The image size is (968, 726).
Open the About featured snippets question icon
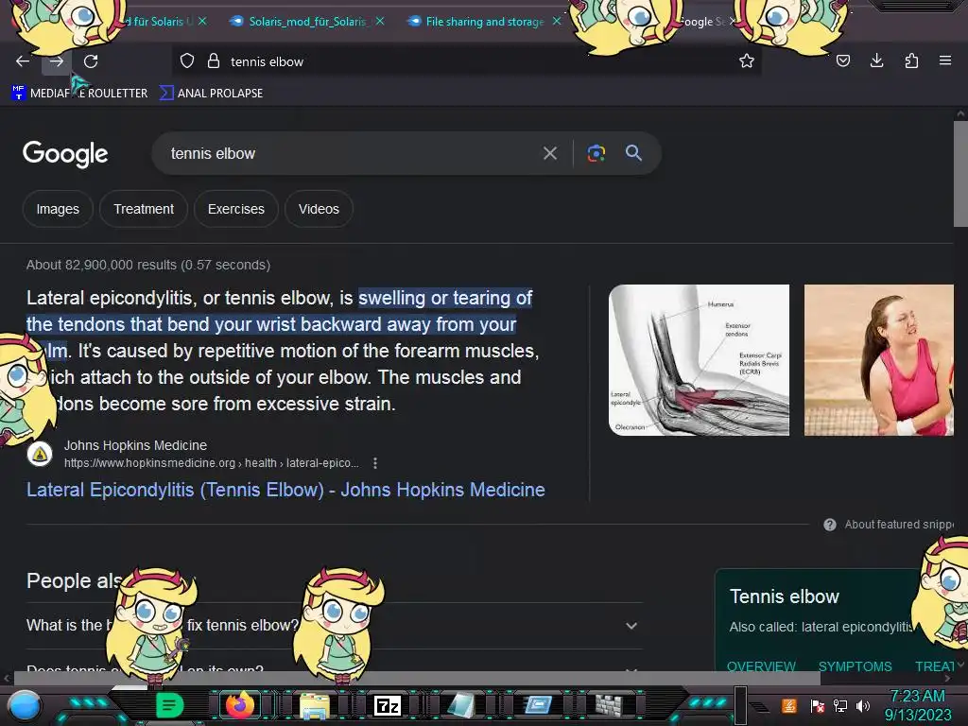(x=830, y=524)
